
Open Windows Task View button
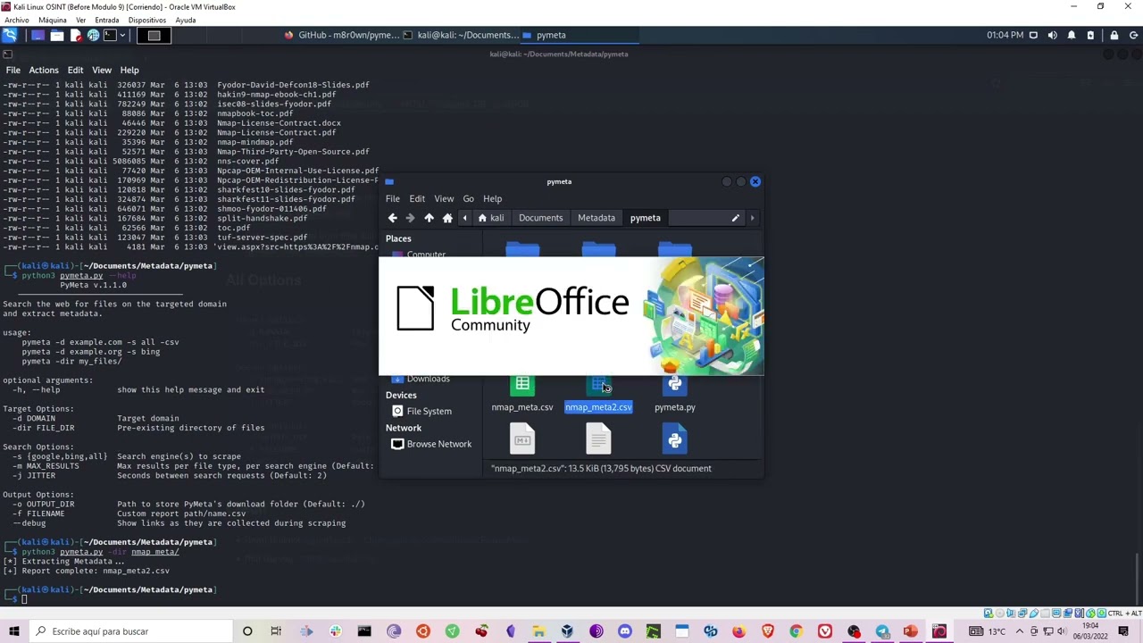276,631
